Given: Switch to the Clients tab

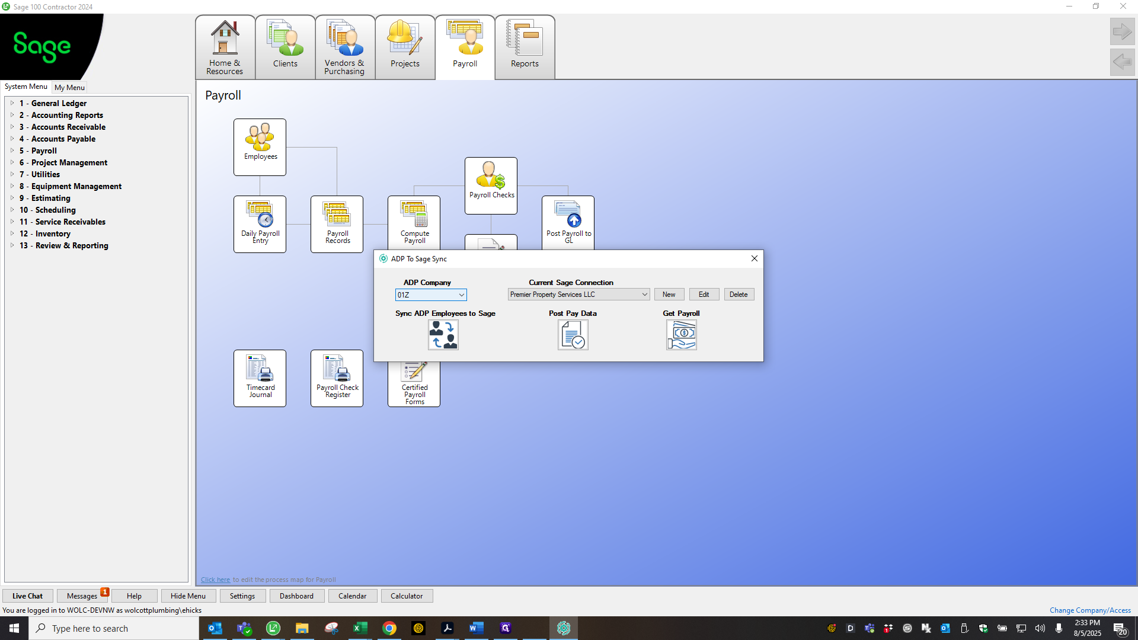Looking at the screenshot, I should [x=285, y=47].
